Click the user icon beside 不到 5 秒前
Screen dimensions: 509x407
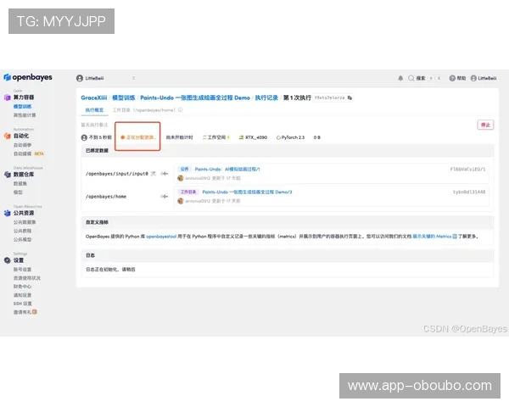pyautogui.click(x=84, y=137)
